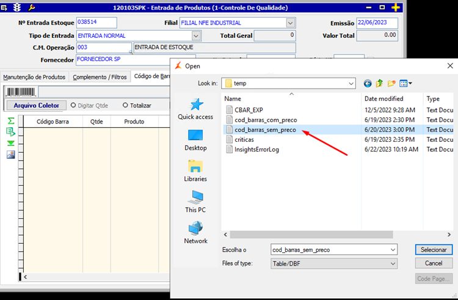This screenshot has width=458, height=300.
Task: Create a new folder in temp
Action: (x=391, y=84)
